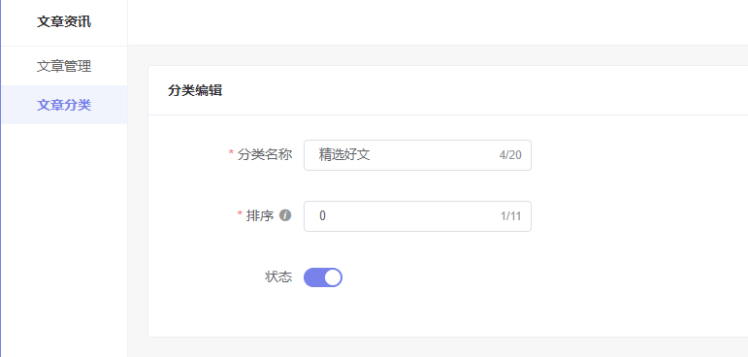Click the info icon beside 排序
748x357 pixels.
tap(285, 215)
